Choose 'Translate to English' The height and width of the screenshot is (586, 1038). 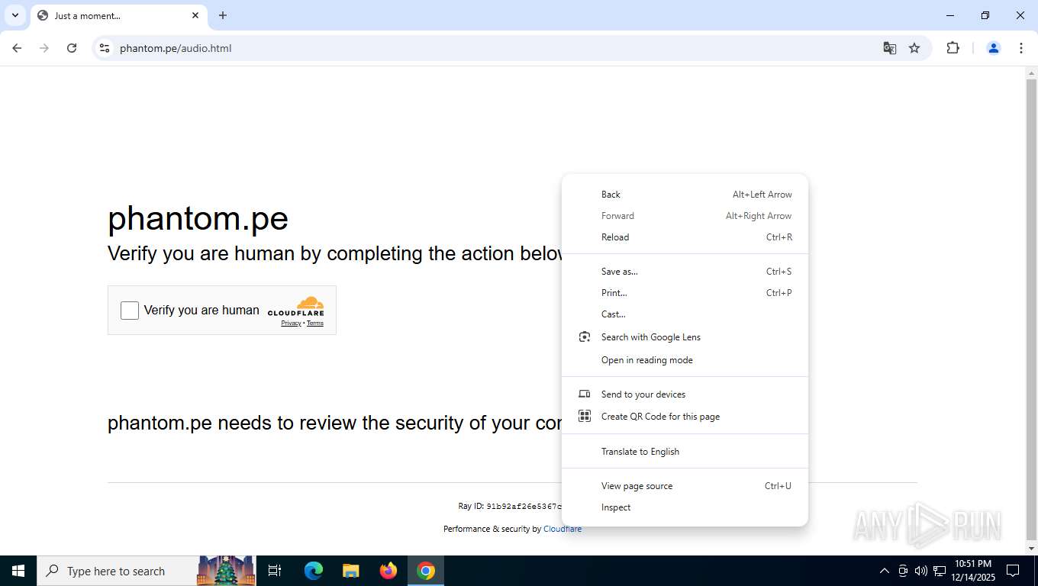(685, 452)
